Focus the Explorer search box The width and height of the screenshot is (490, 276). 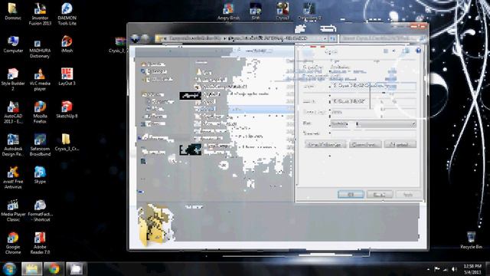click(x=383, y=38)
